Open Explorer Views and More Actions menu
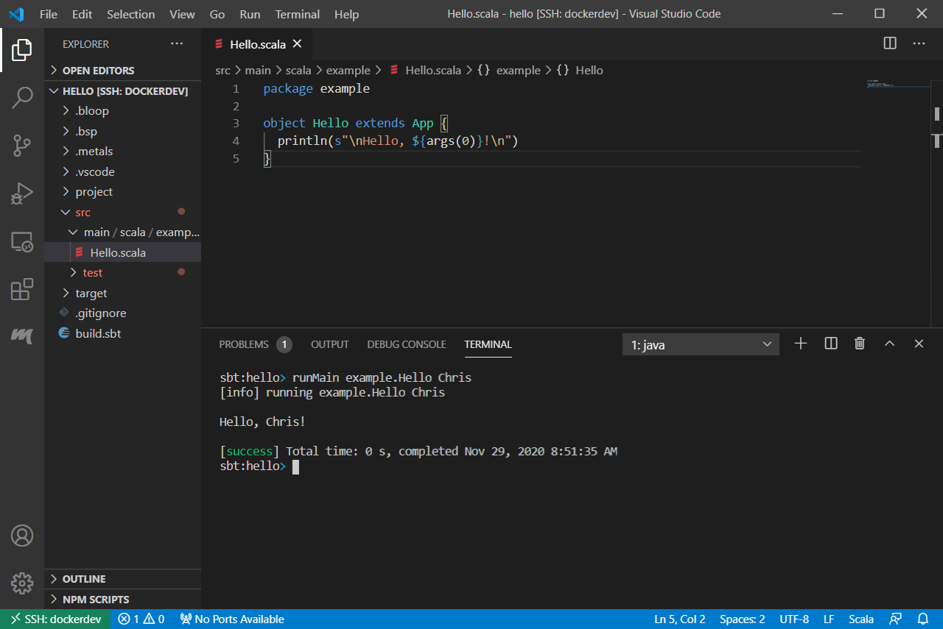Screen dimensions: 943x629 coord(177,44)
